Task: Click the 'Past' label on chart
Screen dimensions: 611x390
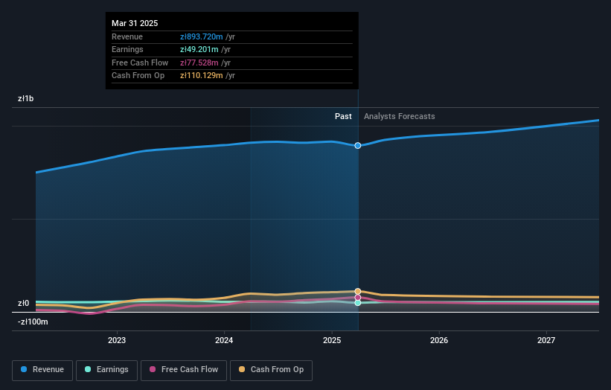Action: (343, 116)
